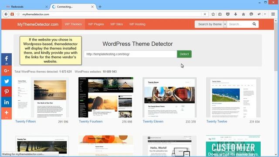Screen dimensions: 279x157
Task: Open Twenty Twelve theme thumbnail
Action: pos(233,97)
